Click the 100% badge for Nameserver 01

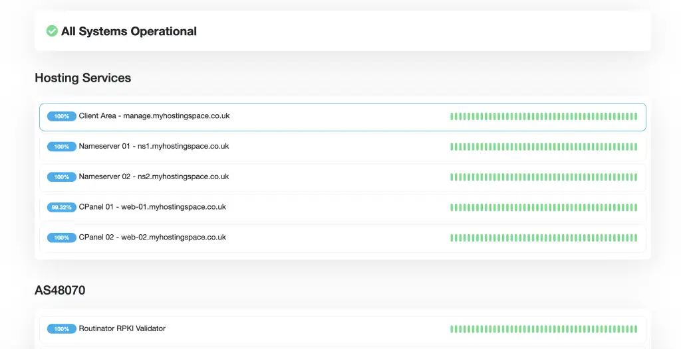[x=62, y=147]
